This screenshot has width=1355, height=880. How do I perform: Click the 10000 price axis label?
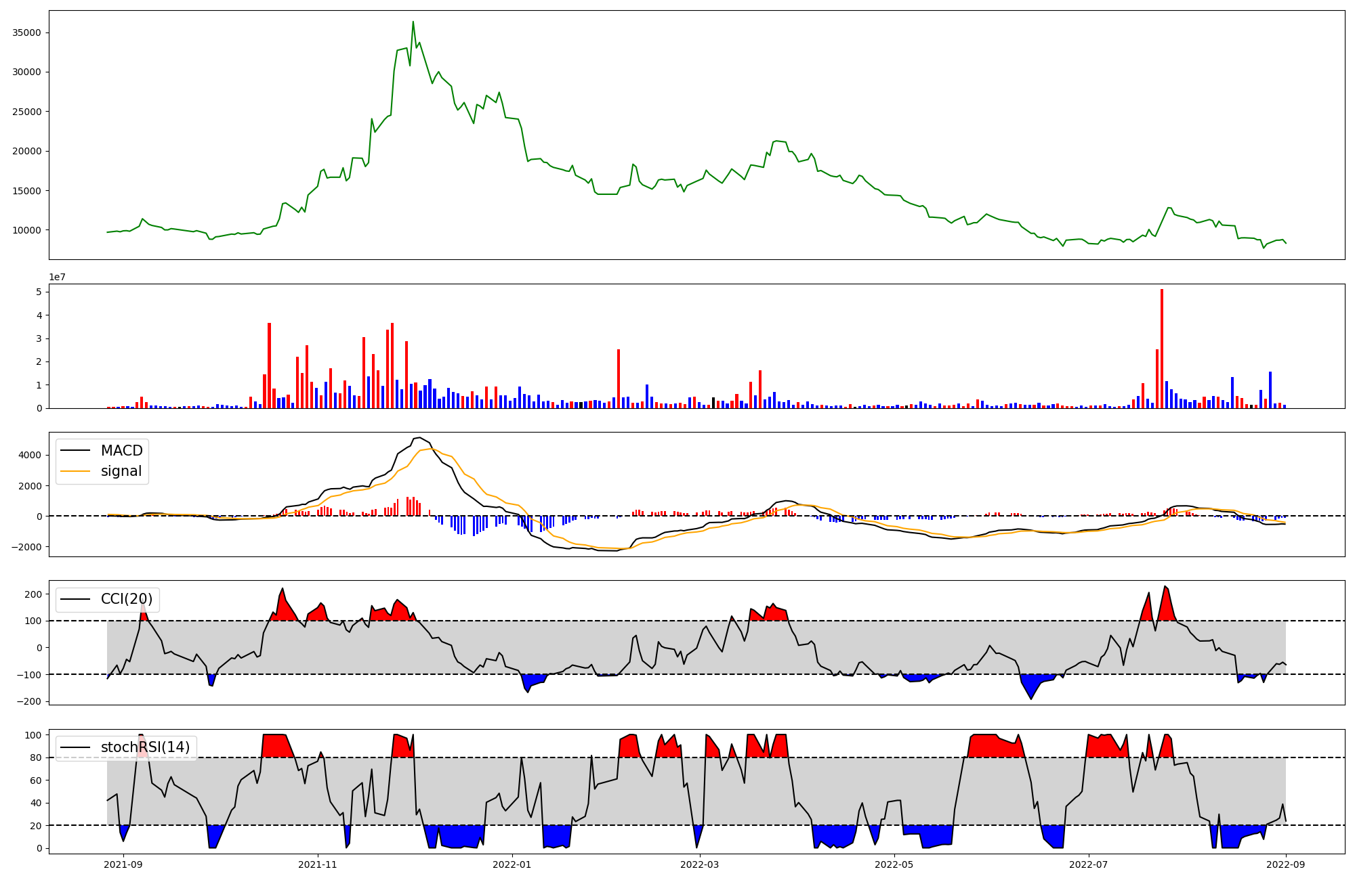27,230
